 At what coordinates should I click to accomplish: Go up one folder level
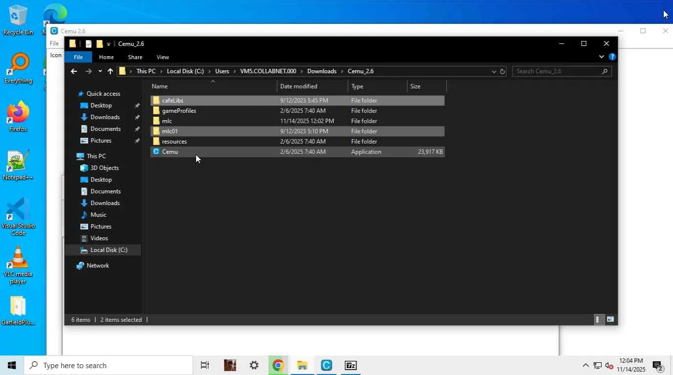[110, 71]
